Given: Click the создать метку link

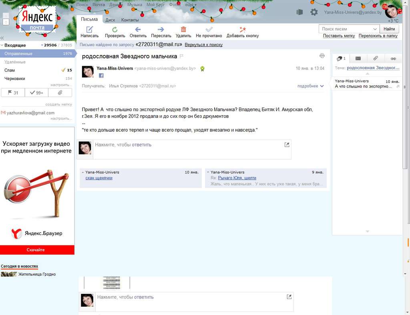Looking at the screenshot, I should click(58, 104).
